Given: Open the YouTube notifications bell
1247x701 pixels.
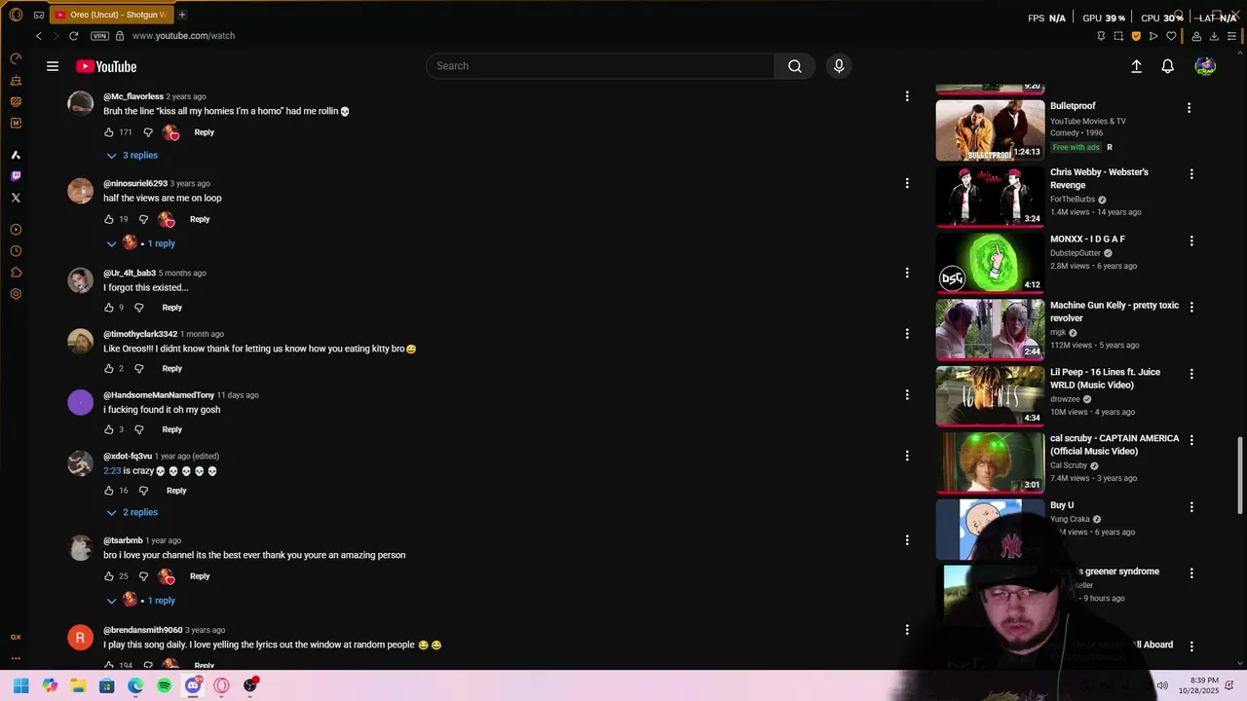Looking at the screenshot, I should [1167, 66].
